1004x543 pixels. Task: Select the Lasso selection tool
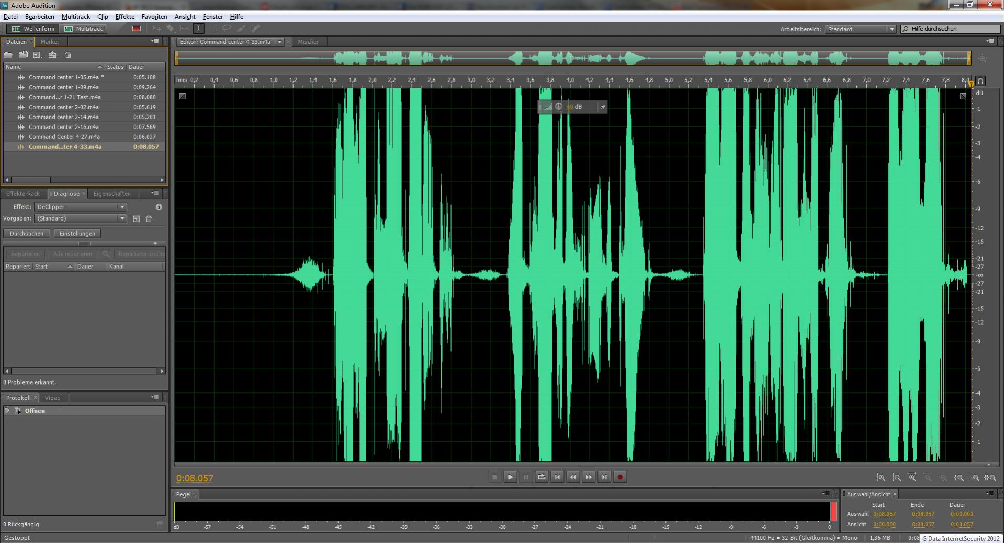tap(227, 29)
